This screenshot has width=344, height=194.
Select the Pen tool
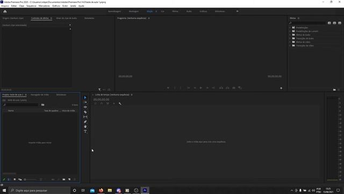coord(85,122)
